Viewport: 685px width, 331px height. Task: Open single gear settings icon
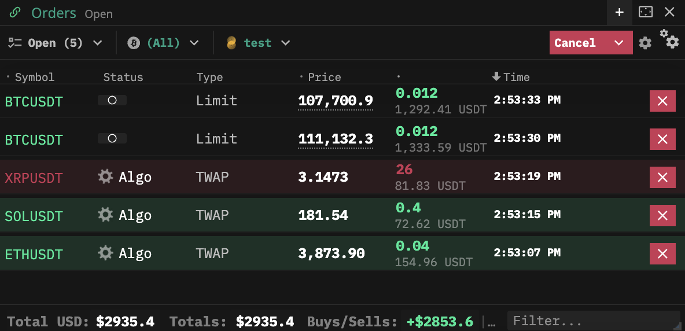645,43
